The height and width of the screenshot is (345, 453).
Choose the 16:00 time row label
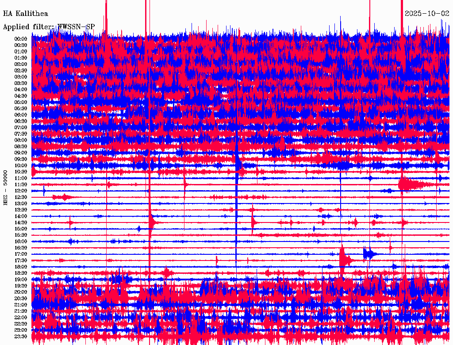[x=20, y=241]
